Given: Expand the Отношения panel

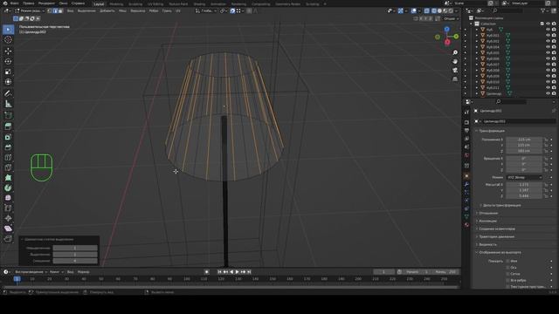Looking at the screenshot, I should 488,213.
